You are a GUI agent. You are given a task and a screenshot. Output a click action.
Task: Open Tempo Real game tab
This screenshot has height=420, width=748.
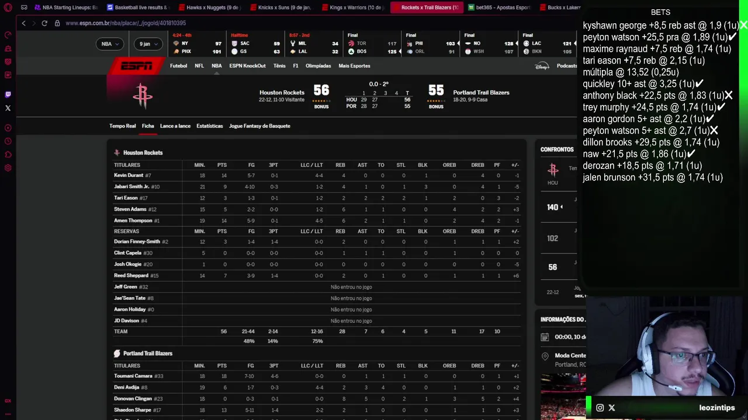122,126
